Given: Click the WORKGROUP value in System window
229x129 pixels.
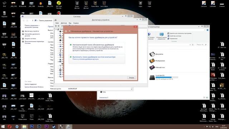Looking at the screenshot, I should tap(72, 89).
